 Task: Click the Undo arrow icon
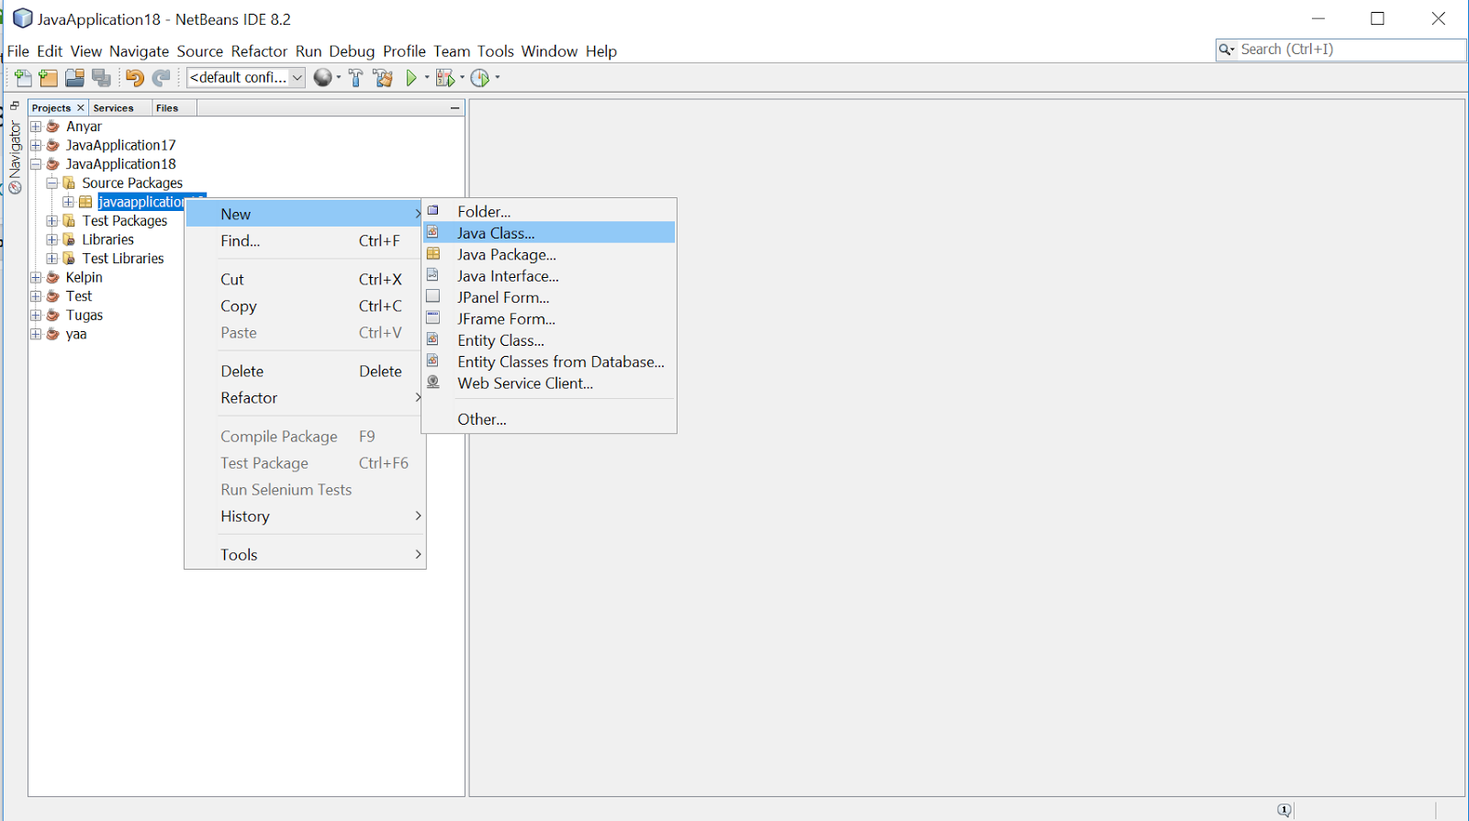point(135,78)
